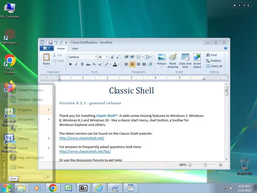Align text right

tap(138, 64)
